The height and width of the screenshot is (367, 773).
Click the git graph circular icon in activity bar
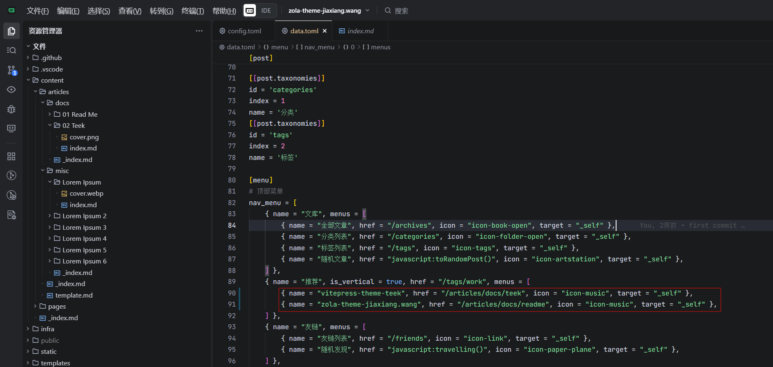coord(12,175)
